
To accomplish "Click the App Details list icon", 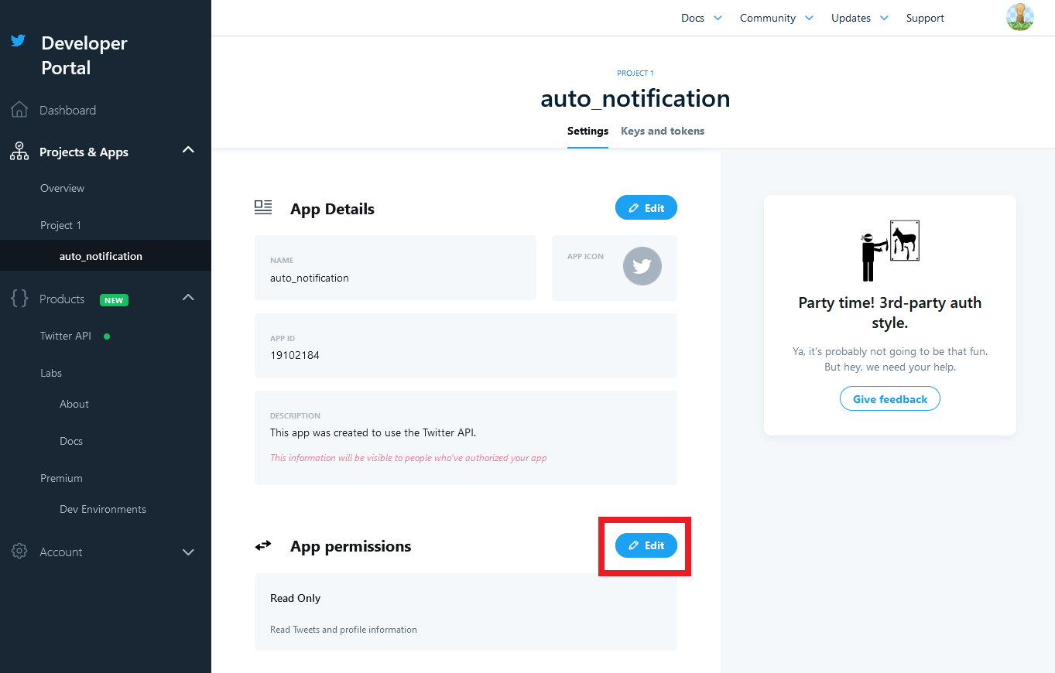I will click(263, 207).
